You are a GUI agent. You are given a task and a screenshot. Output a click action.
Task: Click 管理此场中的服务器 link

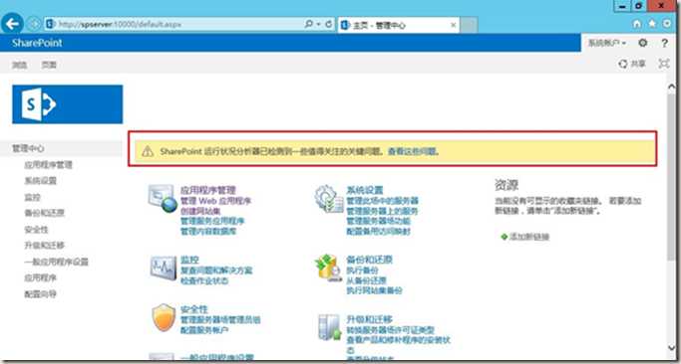382,201
